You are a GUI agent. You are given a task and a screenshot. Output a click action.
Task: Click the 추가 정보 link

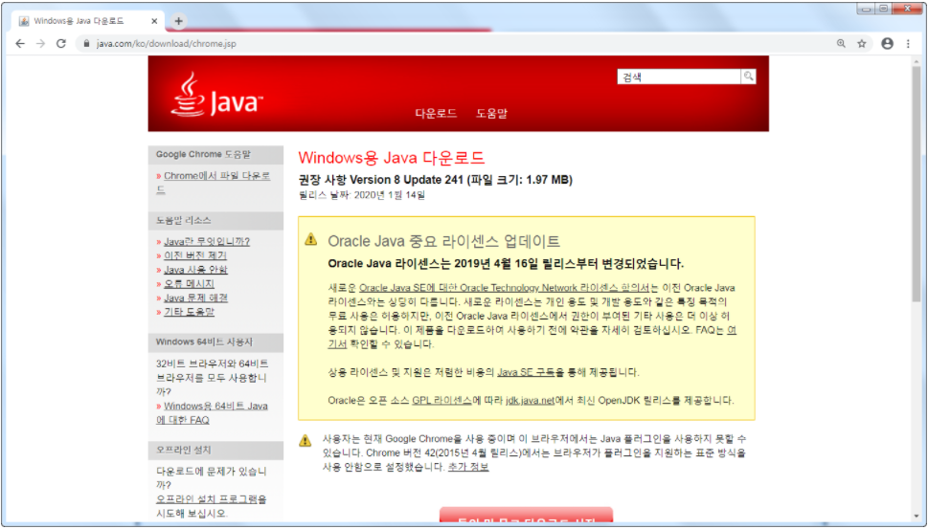pos(468,467)
